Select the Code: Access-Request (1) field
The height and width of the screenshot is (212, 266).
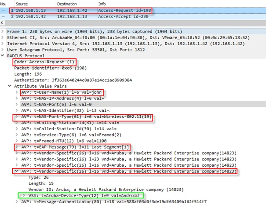pyautogui.click(x=39, y=62)
